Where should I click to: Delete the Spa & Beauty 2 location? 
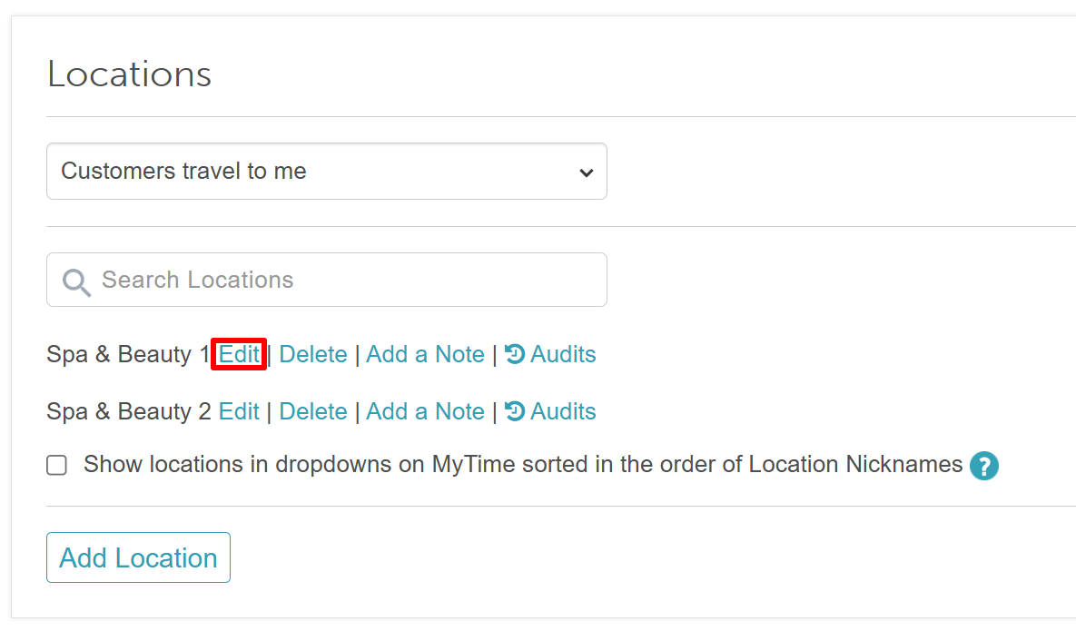pos(313,411)
